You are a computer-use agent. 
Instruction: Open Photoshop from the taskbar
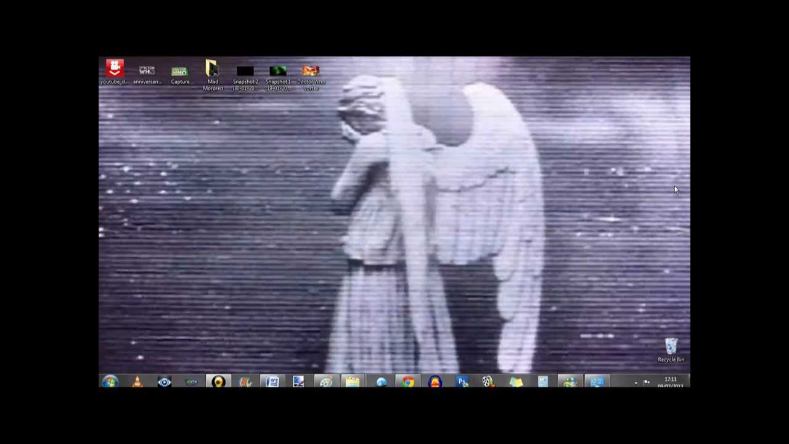click(462, 382)
